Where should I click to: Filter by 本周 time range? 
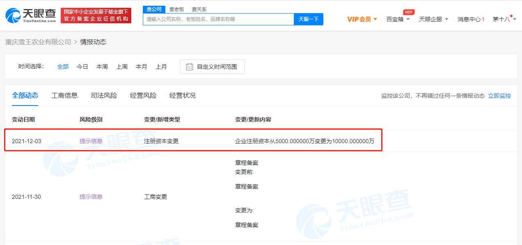pos(102,67)
